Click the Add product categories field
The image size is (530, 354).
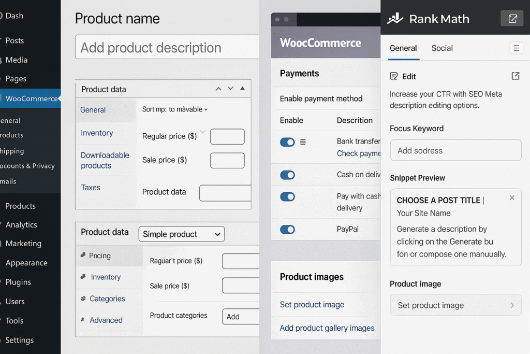pos(241,317)
